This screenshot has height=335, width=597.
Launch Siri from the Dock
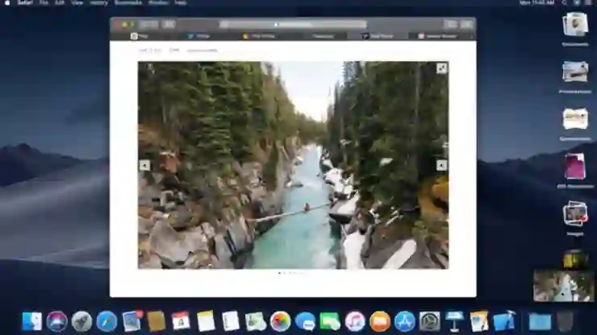point(56,321)
